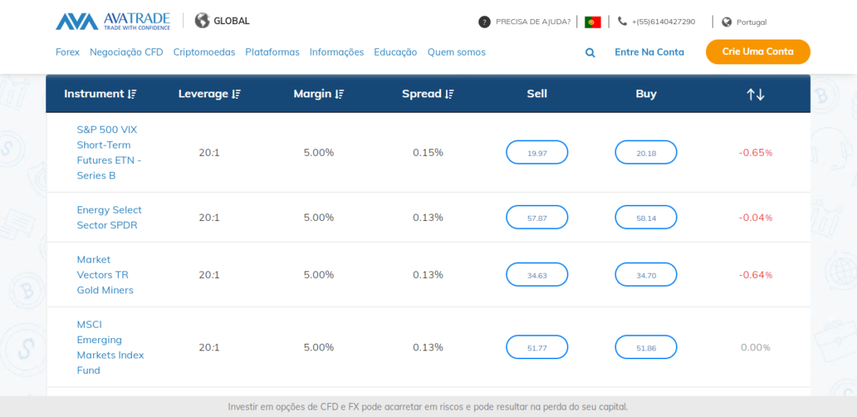Click the GLOBAL label
Image resolution: width=857 pixels, height=417 pixels.
(231, 21)
